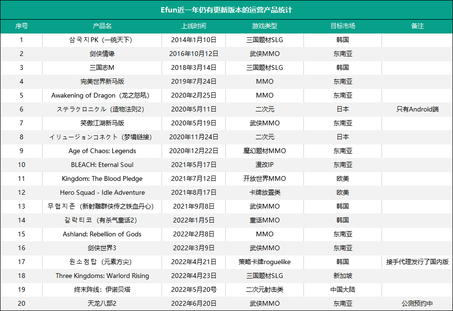Select the 2022年6月20日 date cell

(x=194, y=303)
